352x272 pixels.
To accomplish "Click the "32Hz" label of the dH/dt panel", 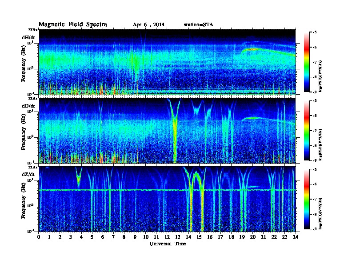I will click(x=33, y=30).
